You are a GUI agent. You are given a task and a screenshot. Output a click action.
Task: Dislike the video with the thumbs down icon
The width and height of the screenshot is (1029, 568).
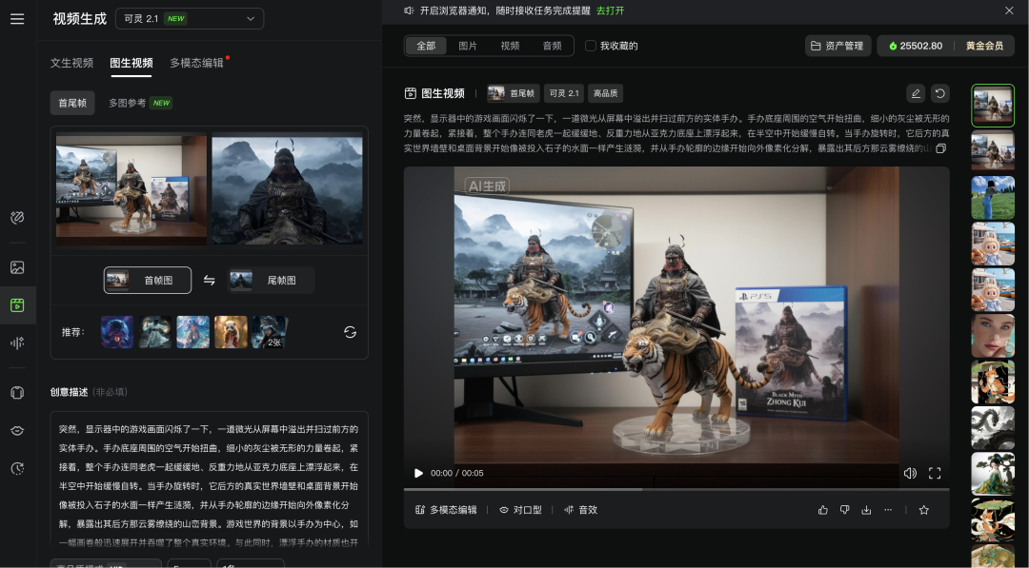coord(844,510)
